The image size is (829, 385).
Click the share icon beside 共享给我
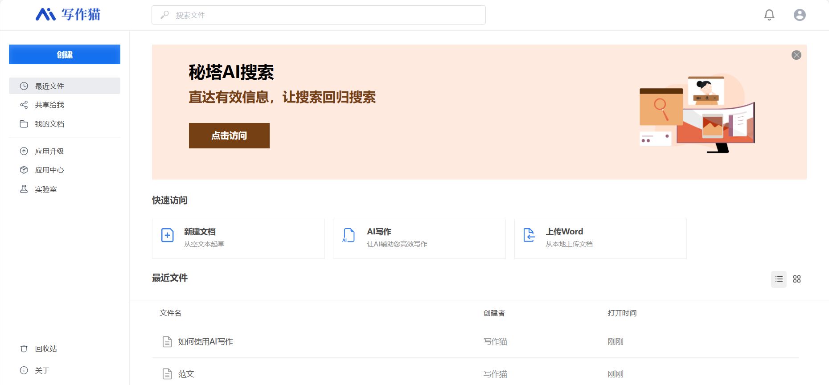pyautogui.click(x=24, y=105)
